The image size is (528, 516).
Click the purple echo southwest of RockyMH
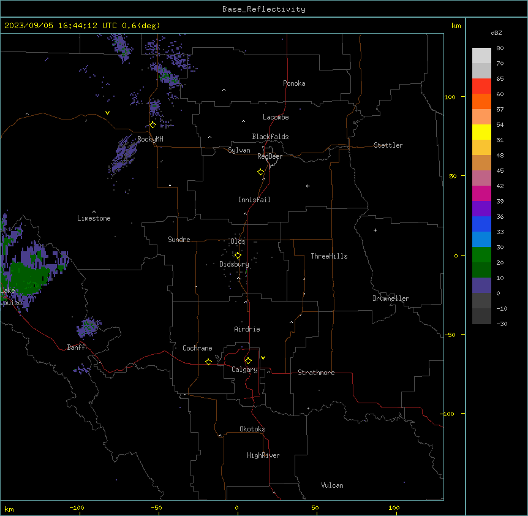(124, 153)
